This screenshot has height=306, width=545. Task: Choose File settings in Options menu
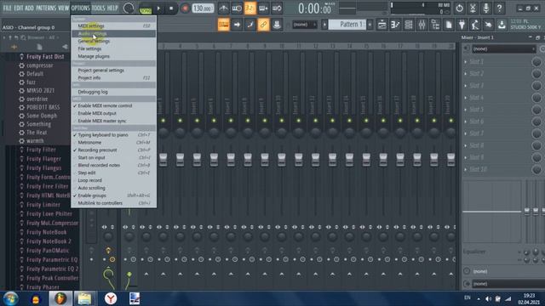click(113, 49)
